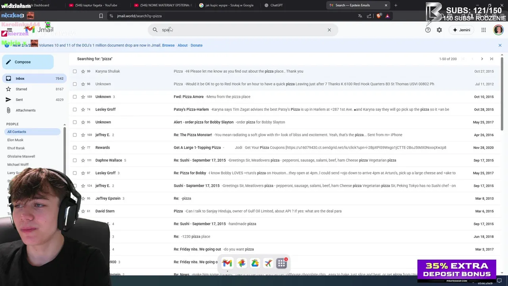Star the Karyna Shuliak email
508x286 pixels.
pos(83,71)
